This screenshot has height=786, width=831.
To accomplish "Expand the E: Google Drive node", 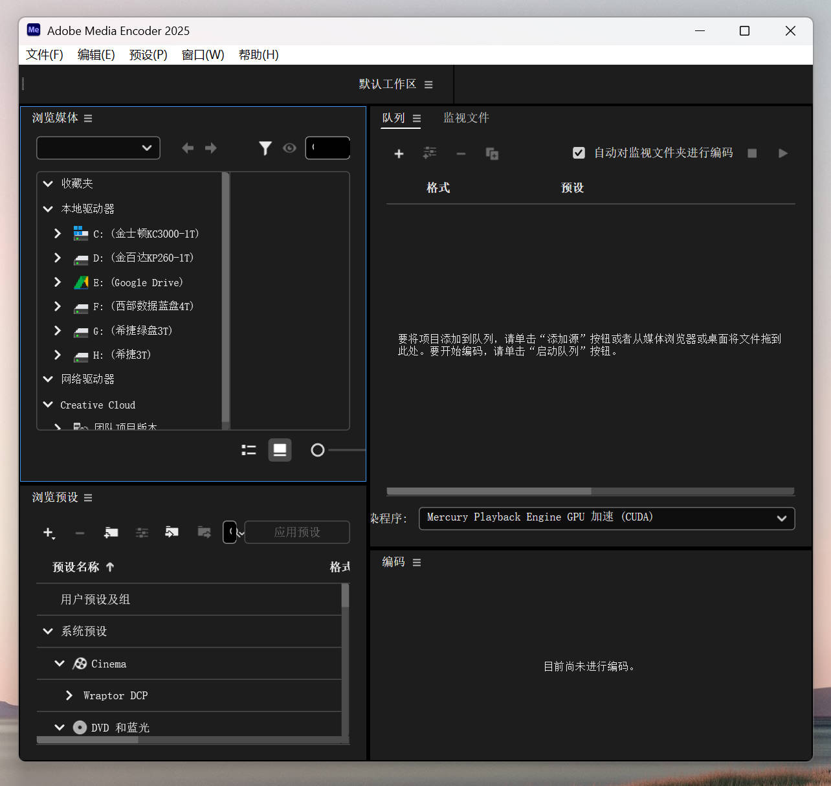I will [58, 282].
